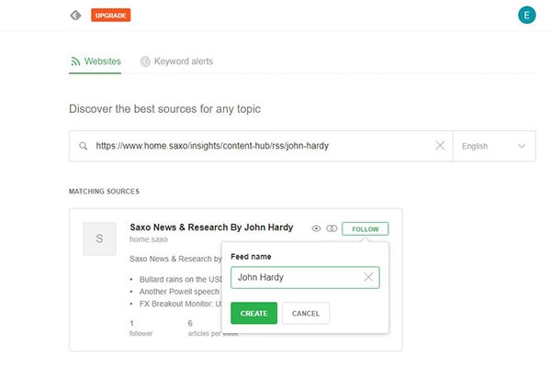Click the overlapping circles similar-sources icon
The height and width of the screenshot is (367, 551).
[x=332, y=228]
